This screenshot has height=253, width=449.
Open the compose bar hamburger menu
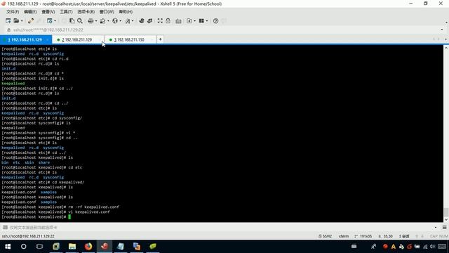tap(444, 228)
